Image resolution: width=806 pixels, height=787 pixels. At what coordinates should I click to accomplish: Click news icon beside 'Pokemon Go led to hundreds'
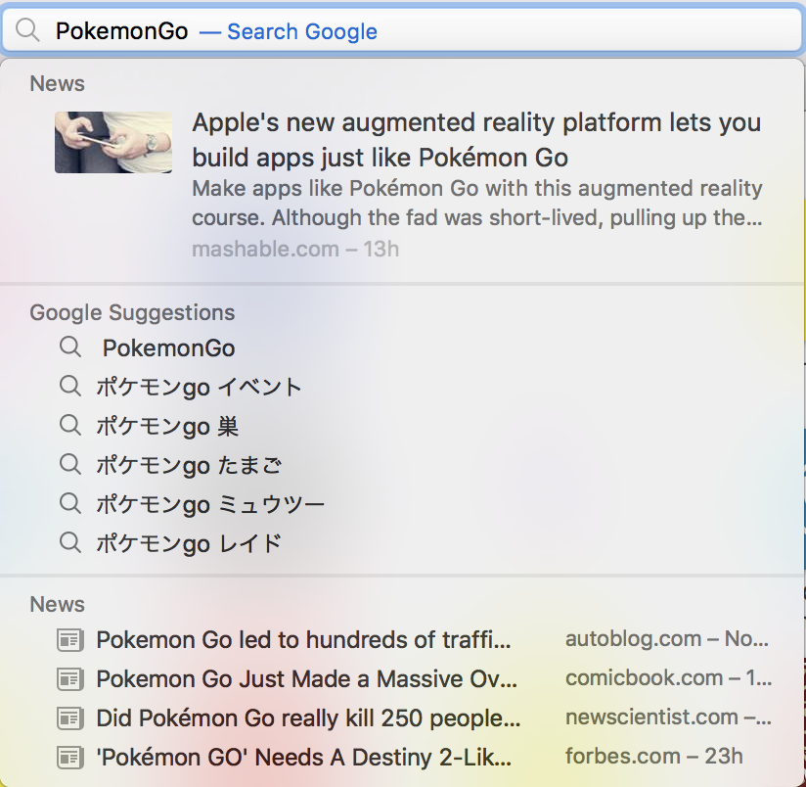(69, 640)
